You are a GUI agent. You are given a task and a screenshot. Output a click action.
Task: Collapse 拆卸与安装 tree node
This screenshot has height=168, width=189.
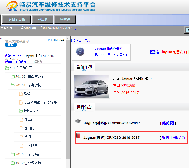[32, 111]
